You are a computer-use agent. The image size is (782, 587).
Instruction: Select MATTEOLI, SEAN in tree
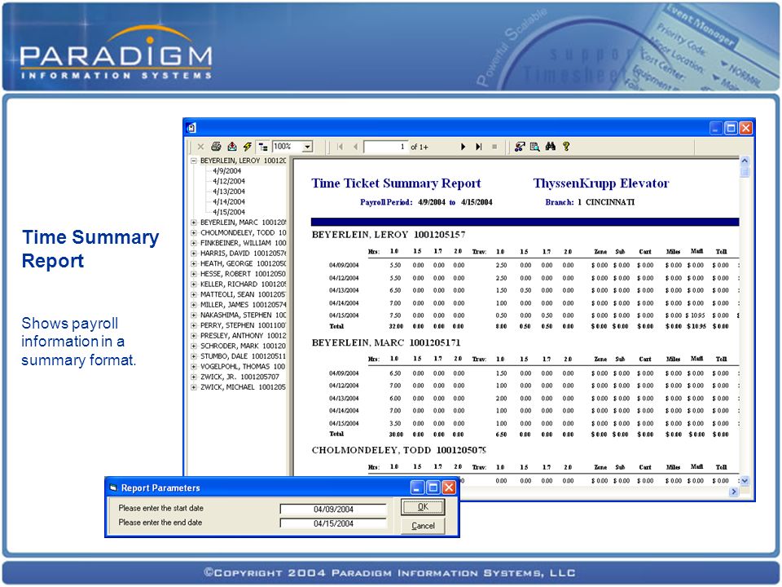click(243, 294)
